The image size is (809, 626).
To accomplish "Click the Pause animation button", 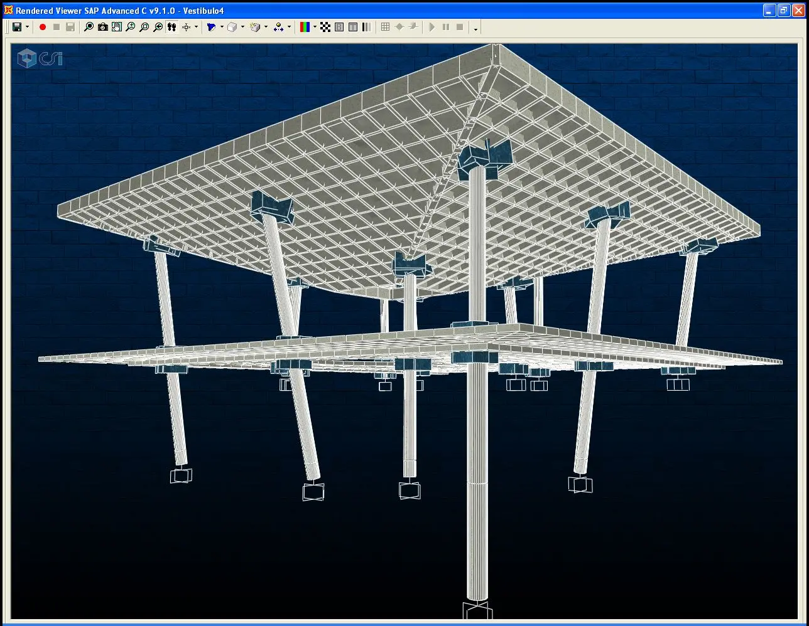I will click(x=446, y=27).
